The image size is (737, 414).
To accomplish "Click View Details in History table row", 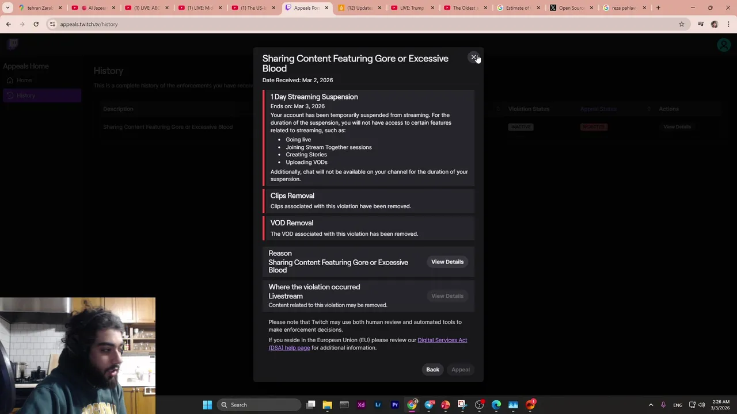I will [x=677, y=126].
